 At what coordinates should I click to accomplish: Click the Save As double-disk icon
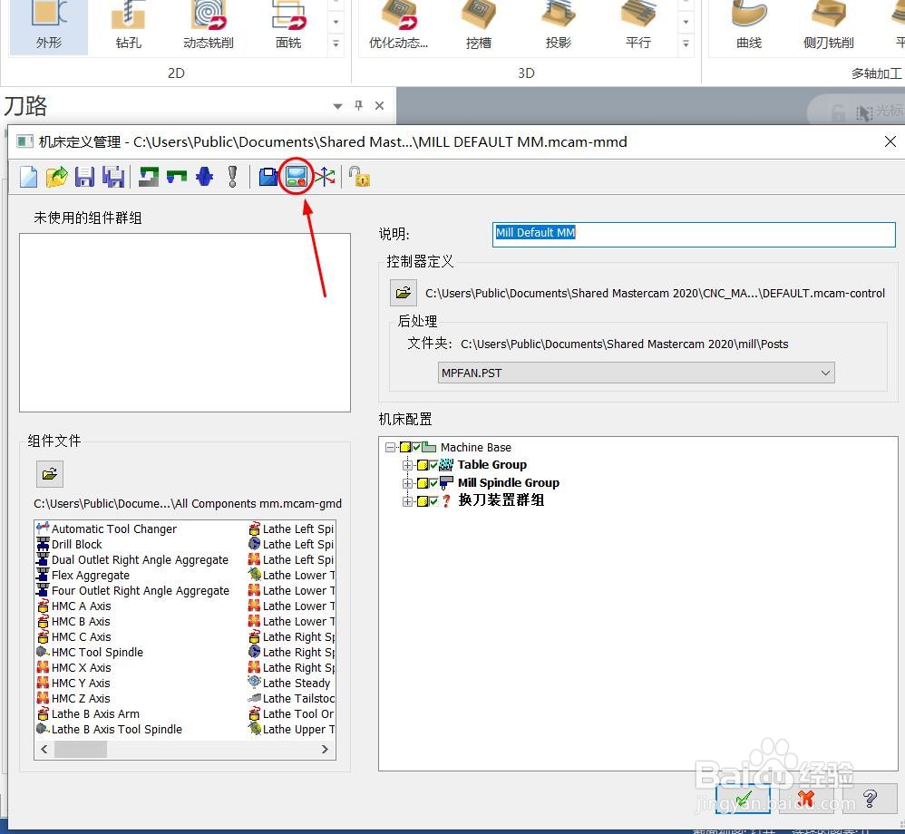point(113,177)
